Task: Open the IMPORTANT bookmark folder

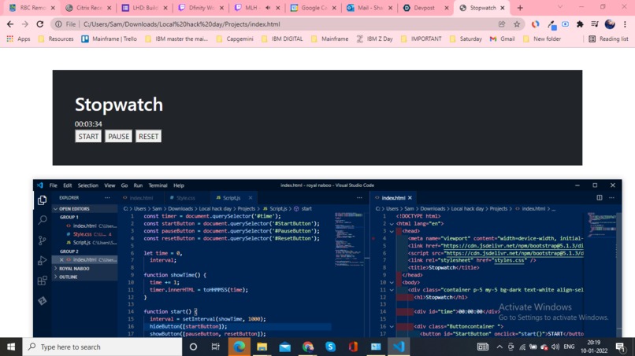Action: (x=421, y=39)
